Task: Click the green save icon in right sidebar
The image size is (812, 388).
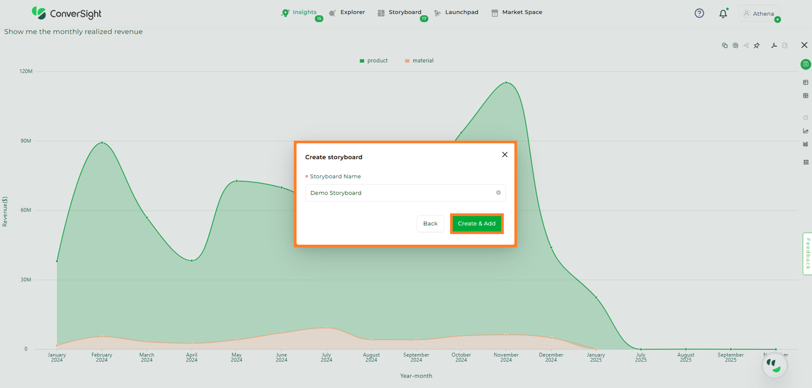Action: [806, 64]
